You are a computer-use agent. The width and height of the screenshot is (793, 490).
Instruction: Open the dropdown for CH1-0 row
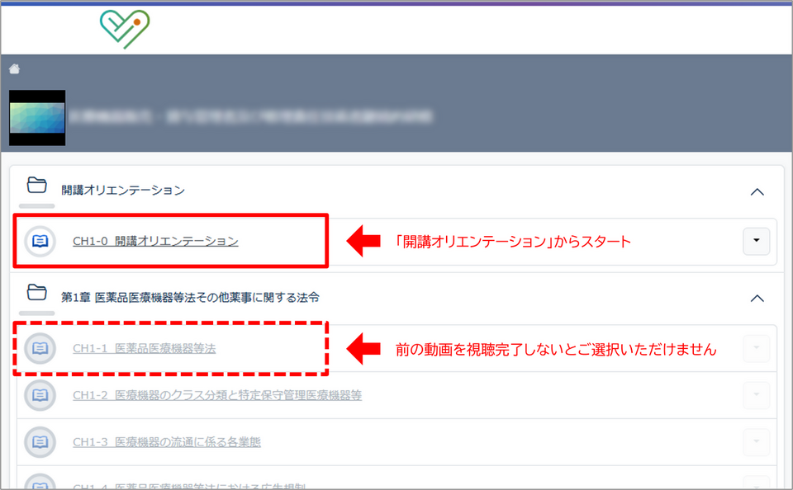pyautogui.click(x=757, y=241)
